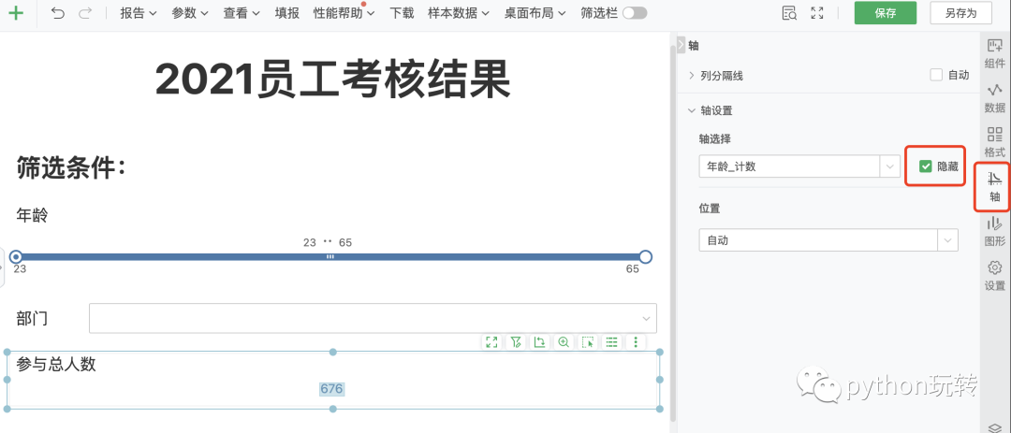Screen dimensions: 1011x433
Task: Click the 部门 filter label
Action: tap(32, 318)
